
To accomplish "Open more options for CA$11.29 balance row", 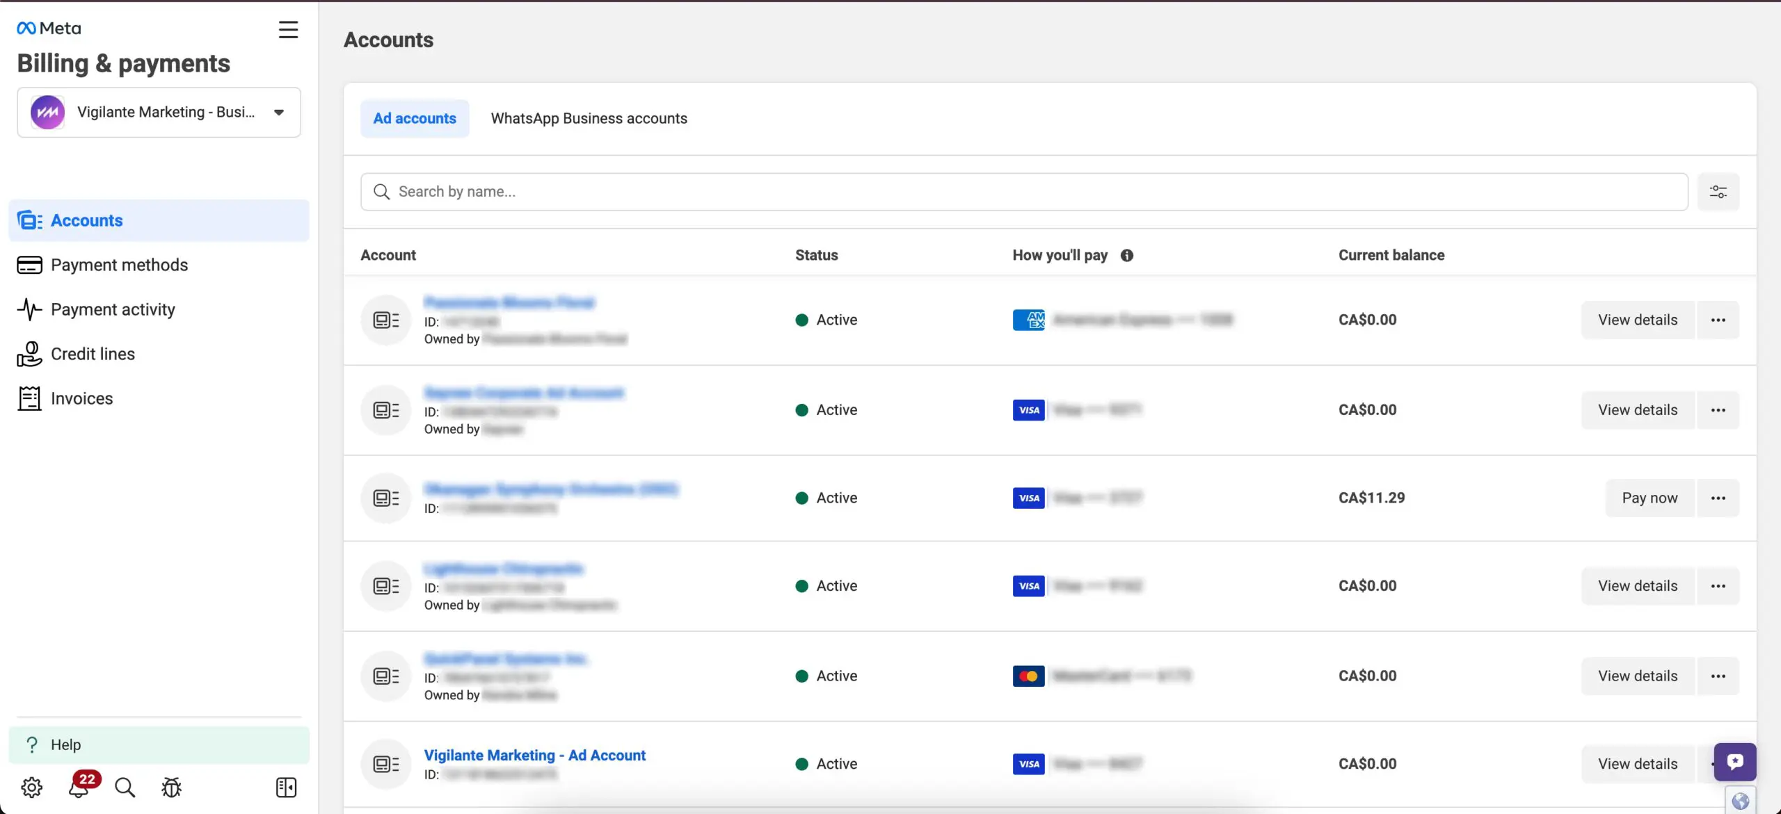I will click(1718, 498).
